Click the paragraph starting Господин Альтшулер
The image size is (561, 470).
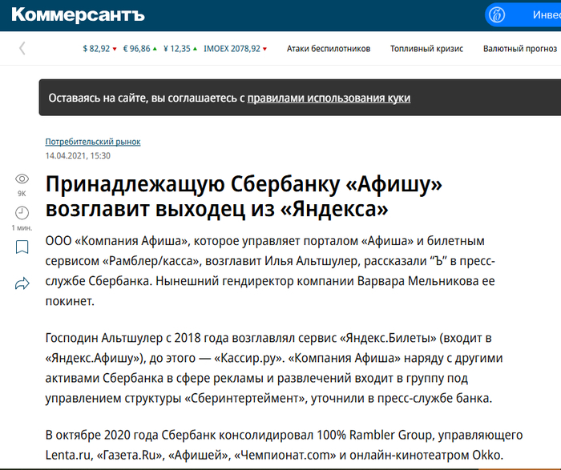click(274, 368)
